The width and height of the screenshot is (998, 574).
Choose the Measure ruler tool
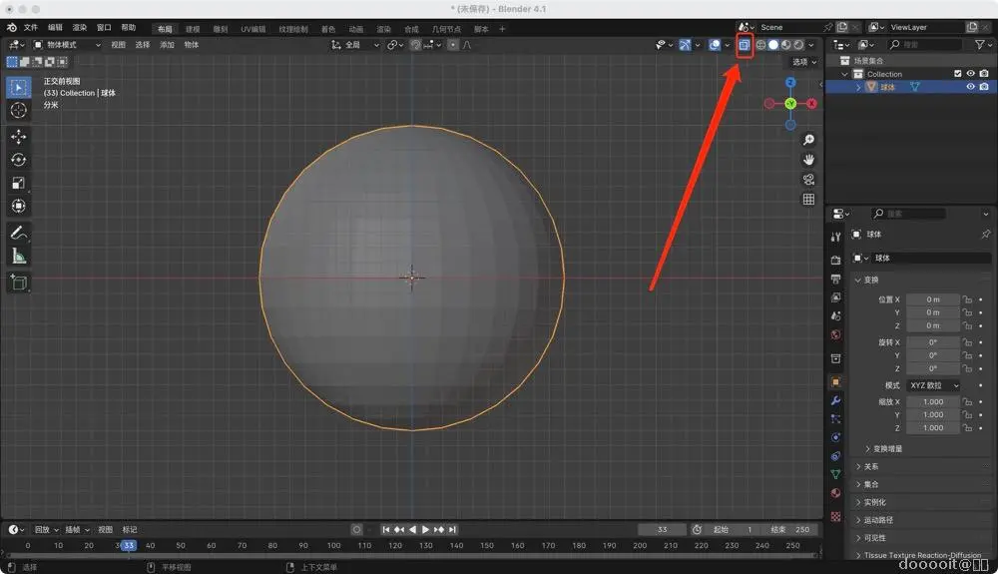click(x=18, y=257)
